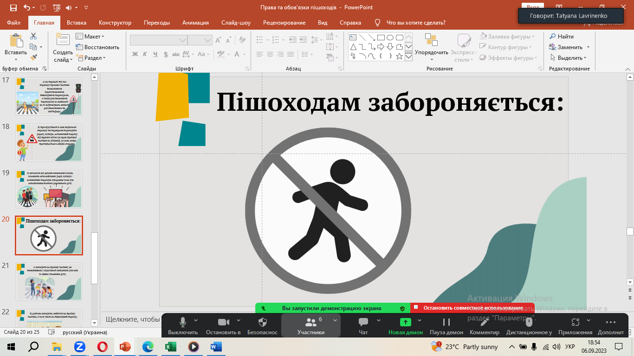Open Excel from the Windows taskbar
This screenshot has height=356, width=634.
(170, 346)
